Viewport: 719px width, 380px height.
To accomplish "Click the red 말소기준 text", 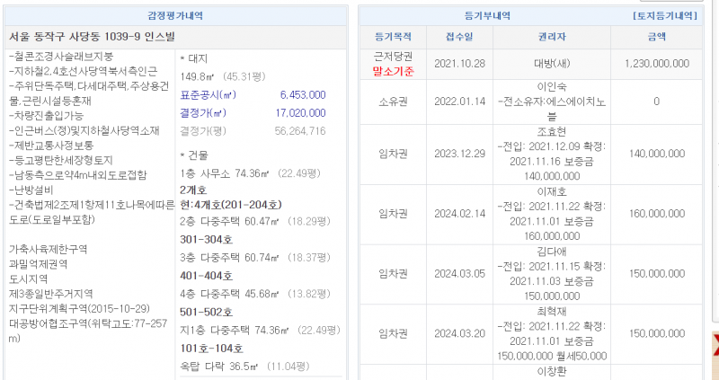I will 394,70.
